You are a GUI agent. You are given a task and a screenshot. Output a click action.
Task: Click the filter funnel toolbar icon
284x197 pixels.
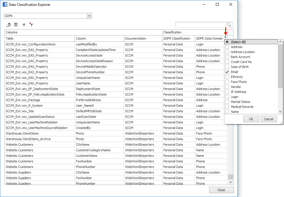pos(24,25)
